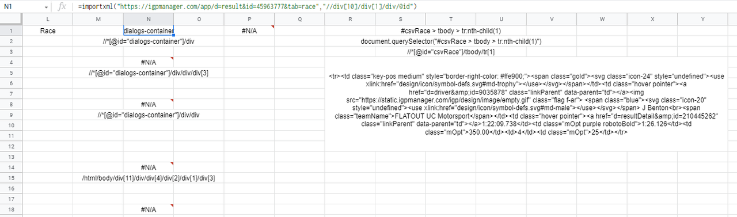This screenshot has height=217, width=737.
Task: Click the '#csvRace > tbody > tr:nth-child(1)' cell
Action: (451, 31)
